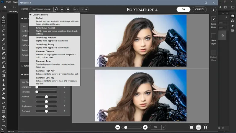The height and width of the screenshot is (133, 236).
Task: Click the undo arrow icon
Action: 76,9
